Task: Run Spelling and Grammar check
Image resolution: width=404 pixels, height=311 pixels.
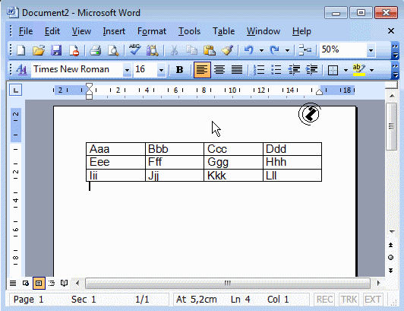Action: coord(134,50)
